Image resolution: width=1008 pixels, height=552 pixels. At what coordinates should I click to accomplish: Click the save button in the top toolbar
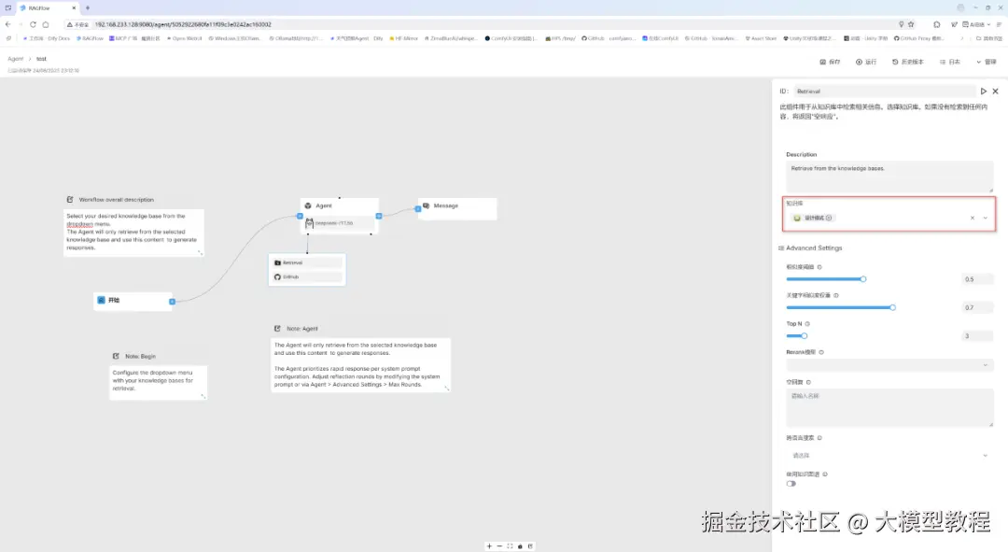pyautogui.click(x=830, y=62)
